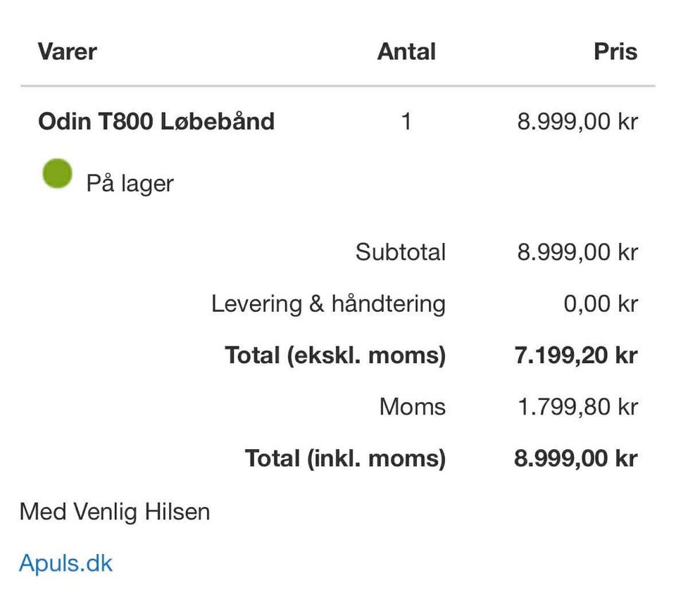Click the Total (inkl. moms) label
Image resolution: width=676 pixels, height=597 pixels.
(345, 459)
